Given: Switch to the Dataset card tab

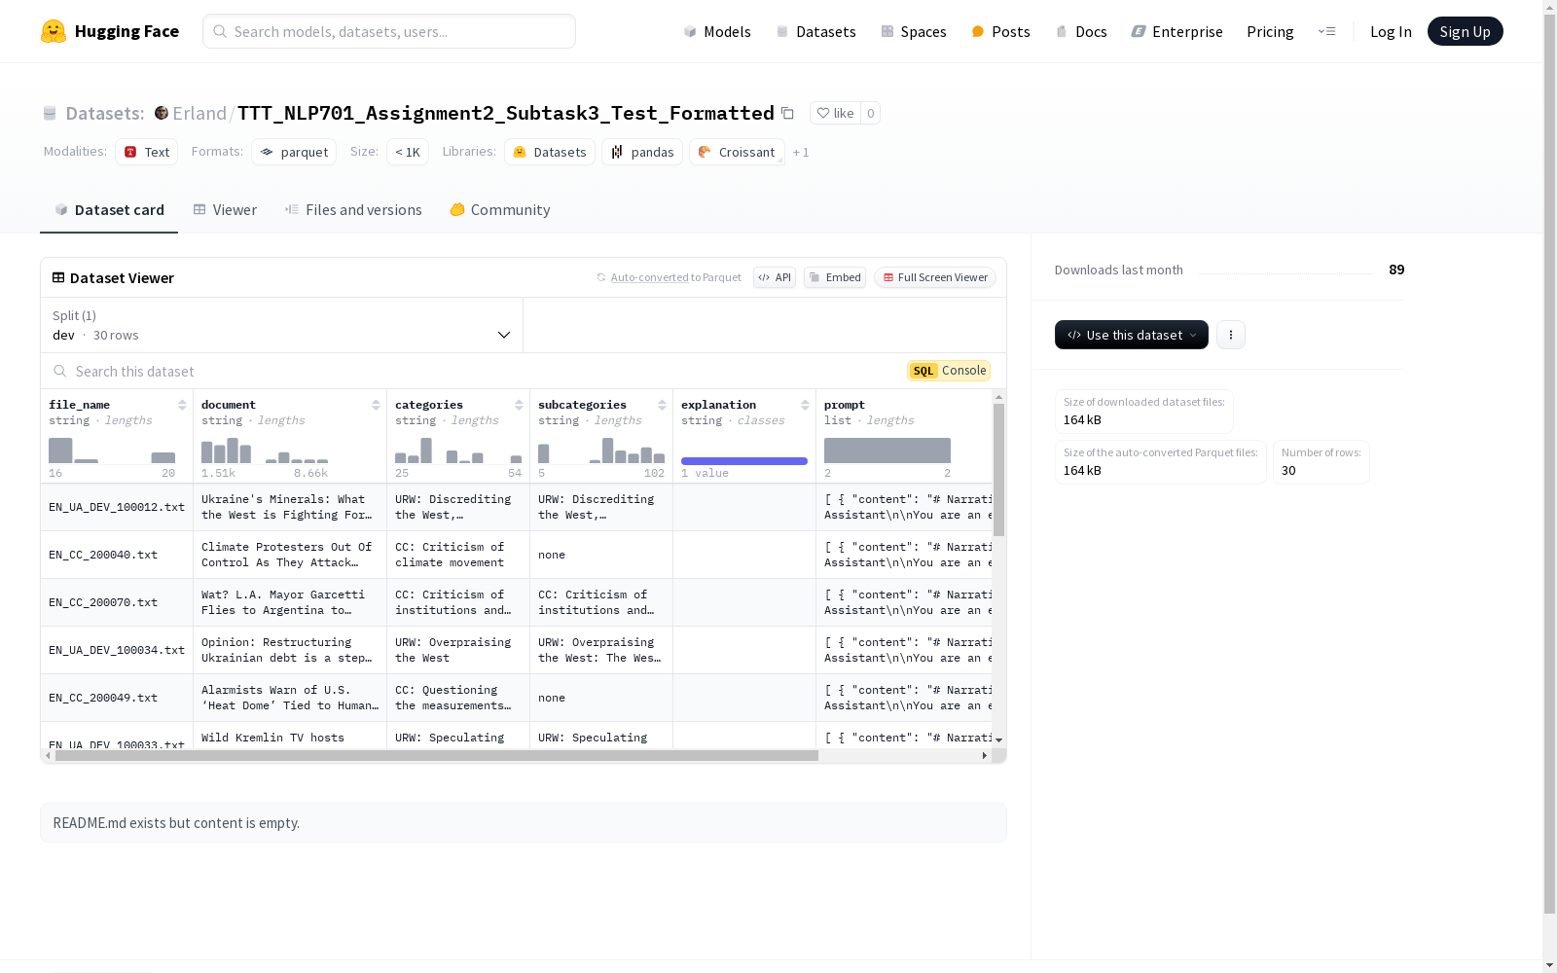Looking at the screenshot, I should [x=109, y=210].
